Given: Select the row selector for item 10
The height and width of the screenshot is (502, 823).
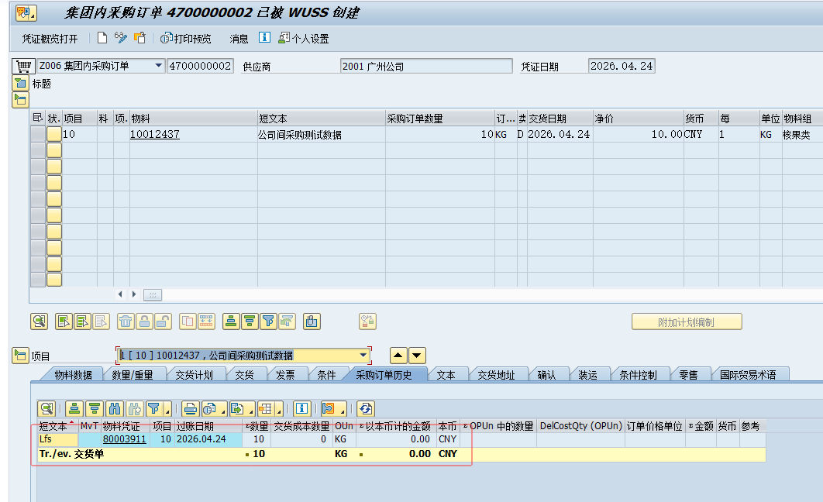Looking at the screenshot, I should click(x=37, y=134).
